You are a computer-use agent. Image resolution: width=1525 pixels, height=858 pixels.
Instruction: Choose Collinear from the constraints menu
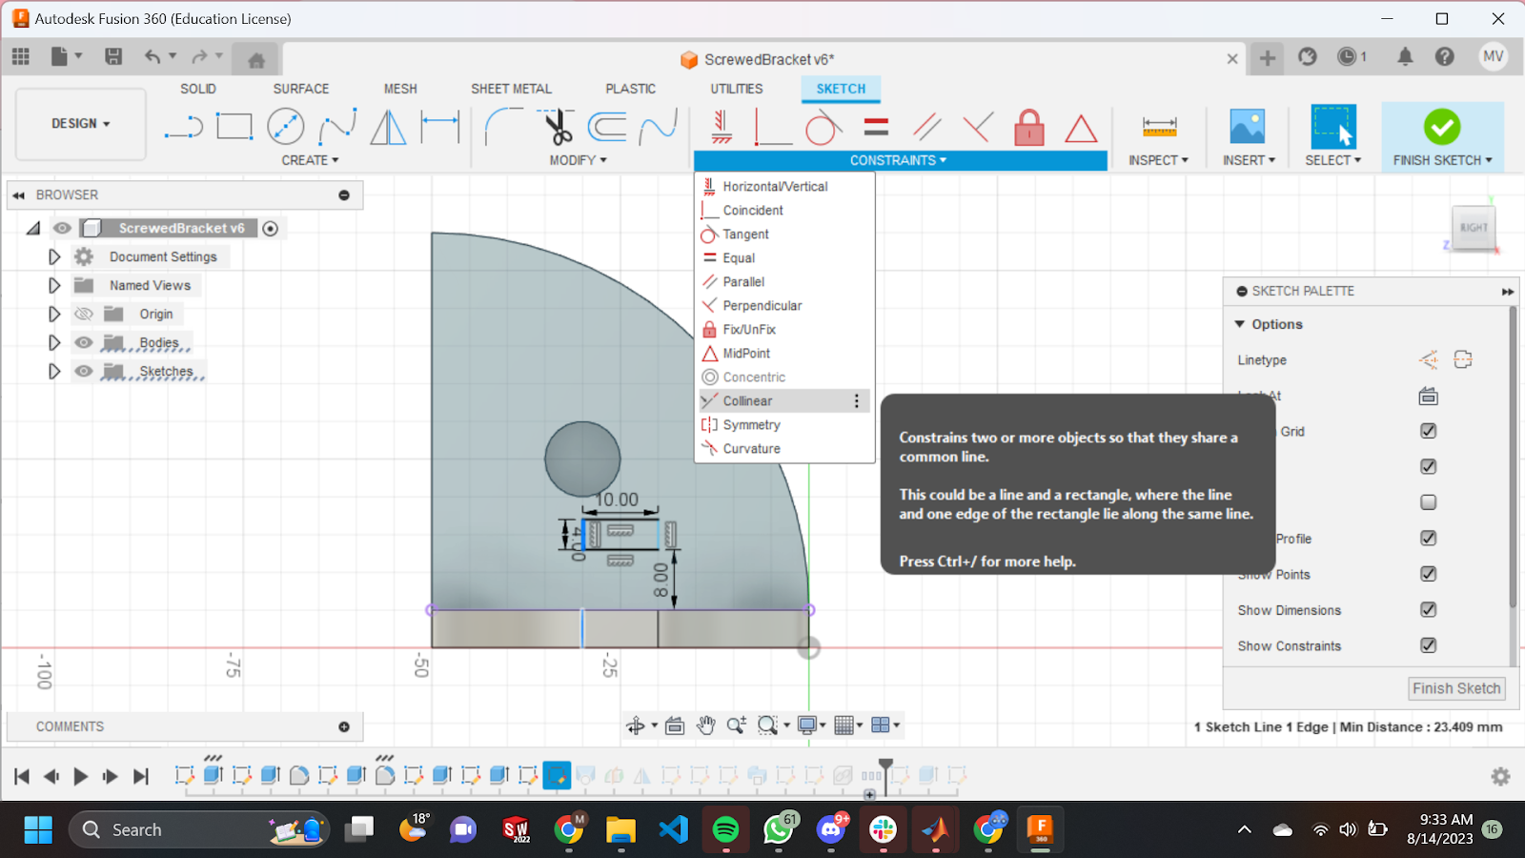coord(784,401)
